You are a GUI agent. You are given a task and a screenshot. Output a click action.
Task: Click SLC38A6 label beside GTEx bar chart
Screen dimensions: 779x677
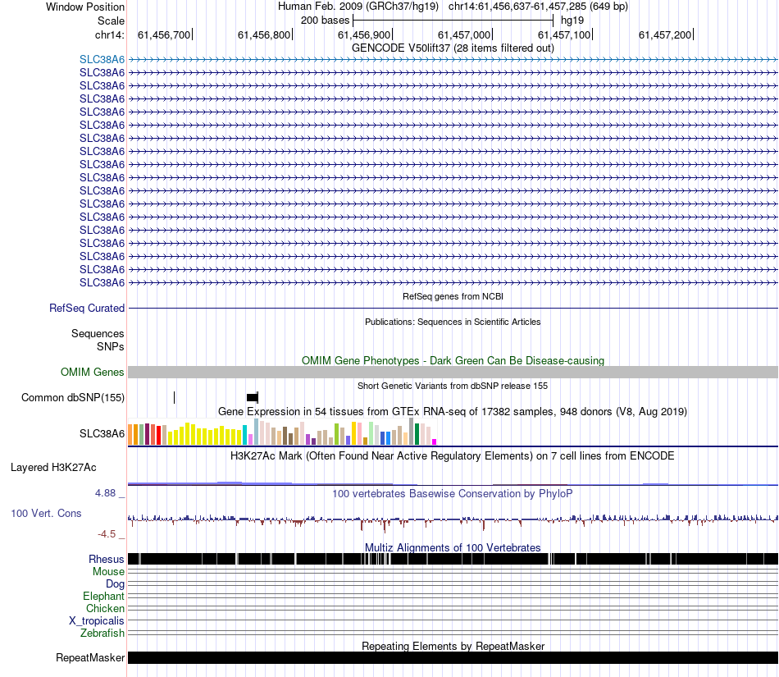(x=102, y=433)
